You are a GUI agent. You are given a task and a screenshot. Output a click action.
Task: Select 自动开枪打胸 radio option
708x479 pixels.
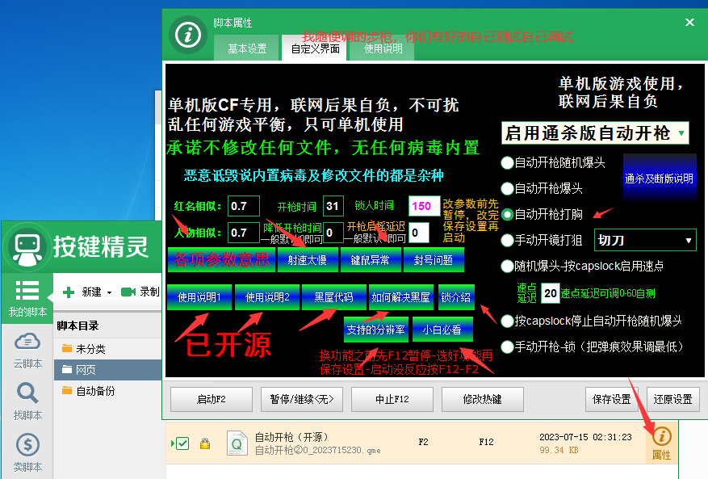[x=507, y=215]
